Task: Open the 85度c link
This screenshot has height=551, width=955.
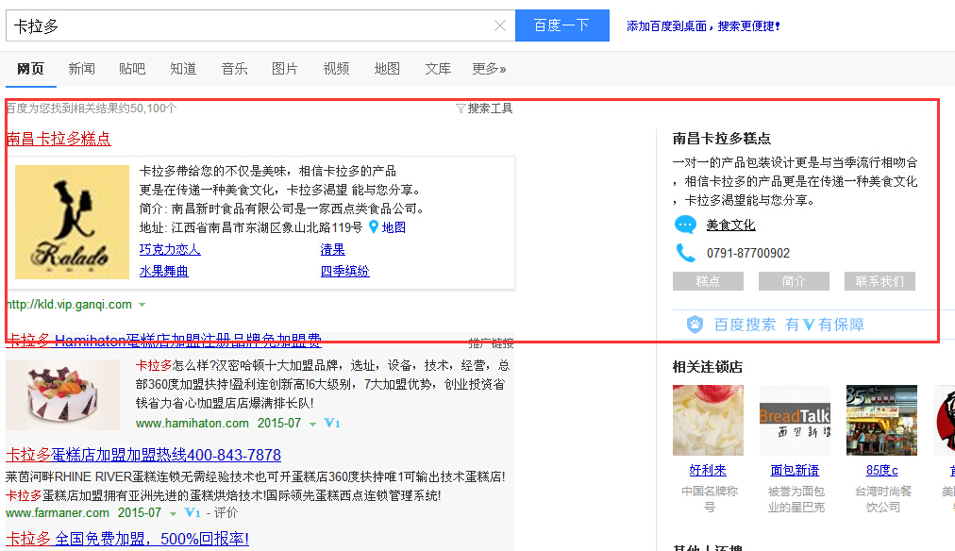Action: (882, 471)
